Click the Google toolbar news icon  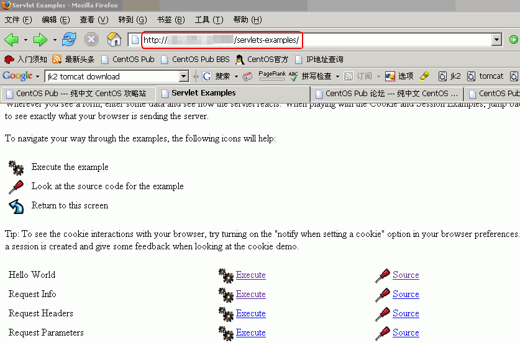[247, 76]
